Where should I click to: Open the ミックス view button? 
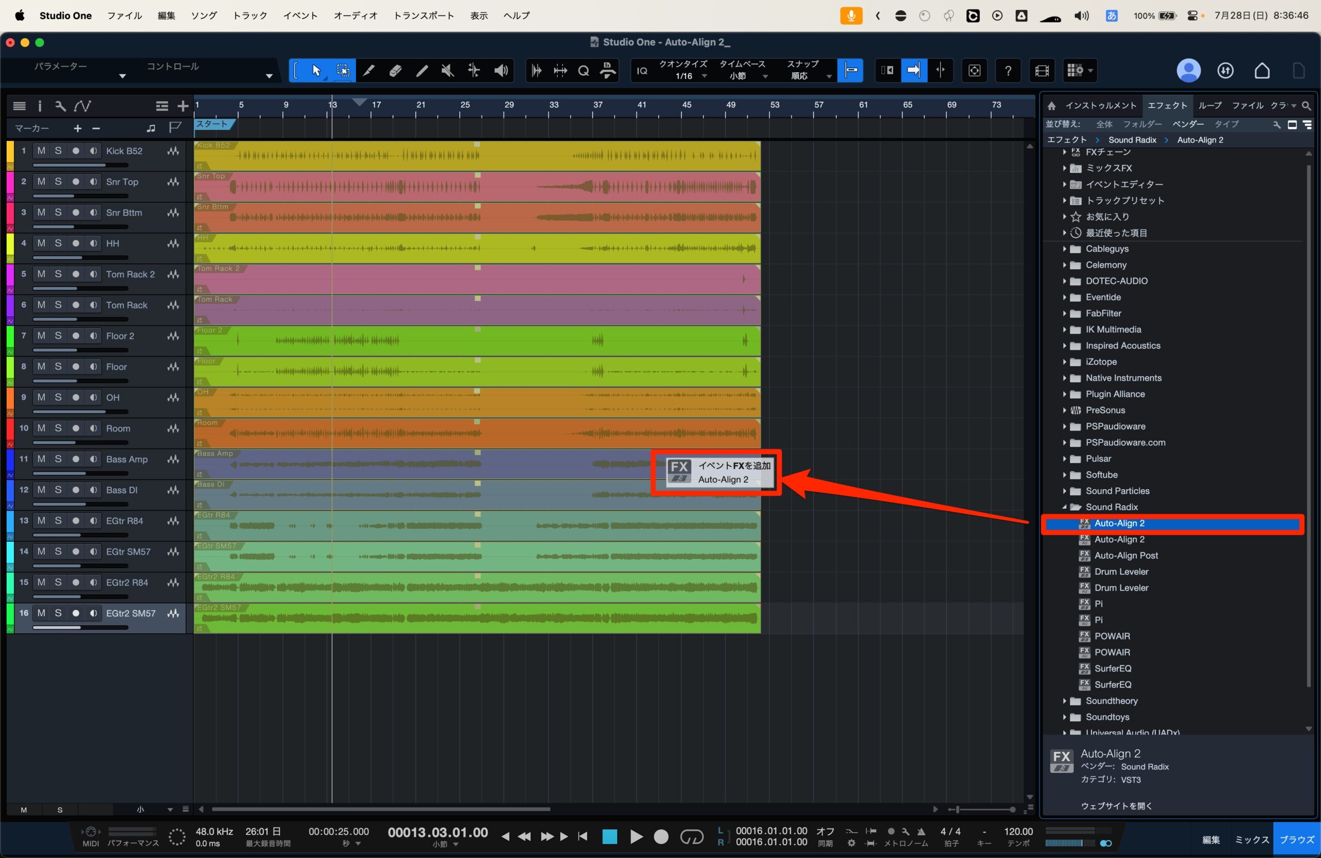click(1252, 840)
